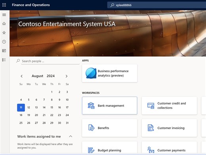Open Customer credit and collections tile
This screenshot has height=155, width=206.
[x=169, y=106]
